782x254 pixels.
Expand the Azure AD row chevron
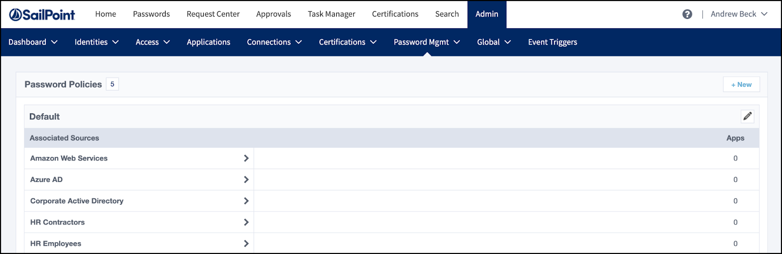246,179
